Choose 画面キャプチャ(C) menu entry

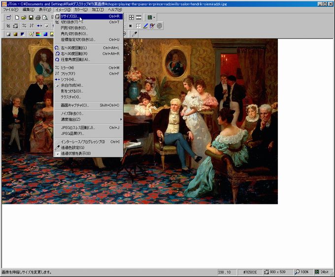pyautogui.click(x=89, y=105)
